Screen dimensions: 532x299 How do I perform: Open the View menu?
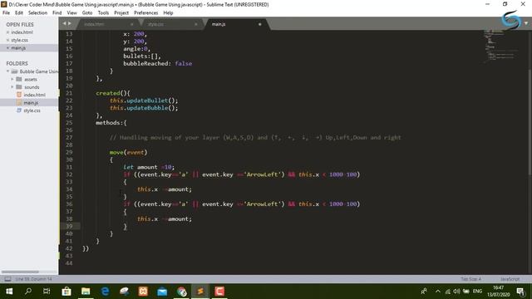72,13
